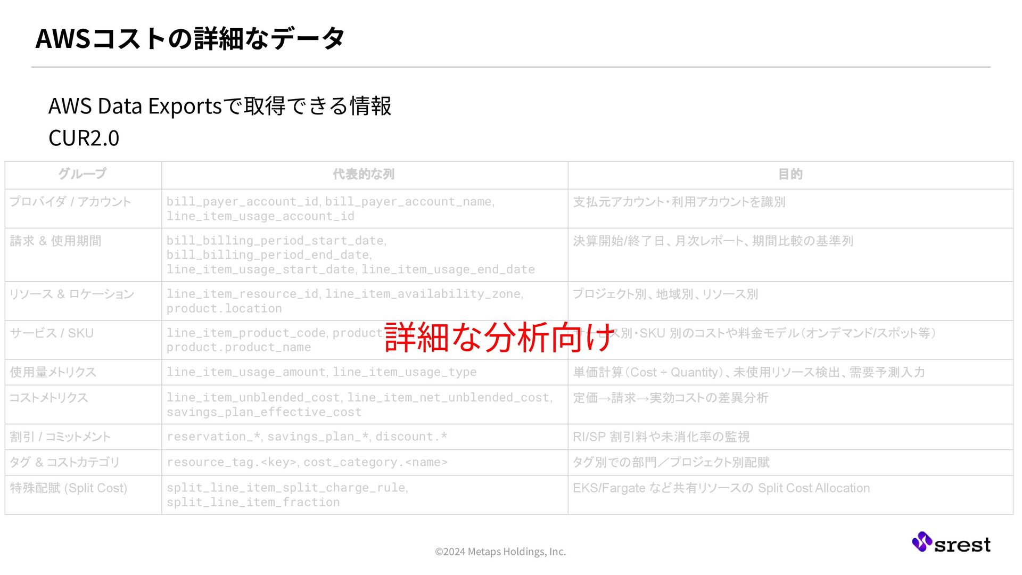This screenshot has width=1022, height=575.
Task: Select the サービス / SKU group cell
Action: click(52, 333)
